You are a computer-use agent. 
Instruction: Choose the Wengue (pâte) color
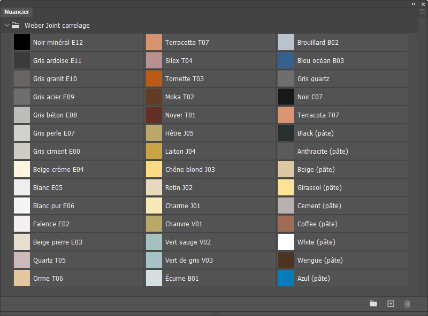[286, 260]
